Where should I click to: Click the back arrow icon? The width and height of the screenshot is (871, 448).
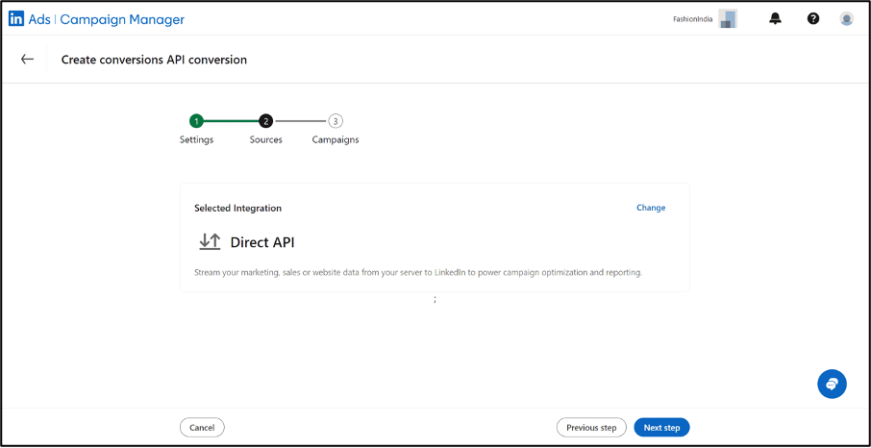27,59
